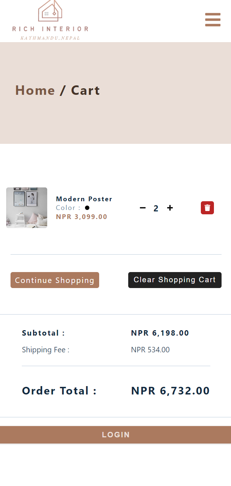Click the Kathmandu, Nepal tagline
This screenshot has width=231, height=486.
(50, 38)
